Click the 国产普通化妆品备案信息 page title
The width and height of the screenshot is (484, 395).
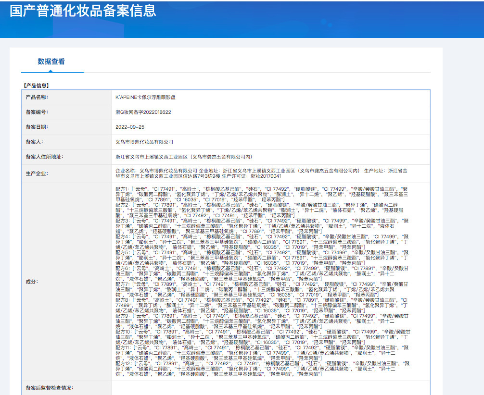click(83, 11)
